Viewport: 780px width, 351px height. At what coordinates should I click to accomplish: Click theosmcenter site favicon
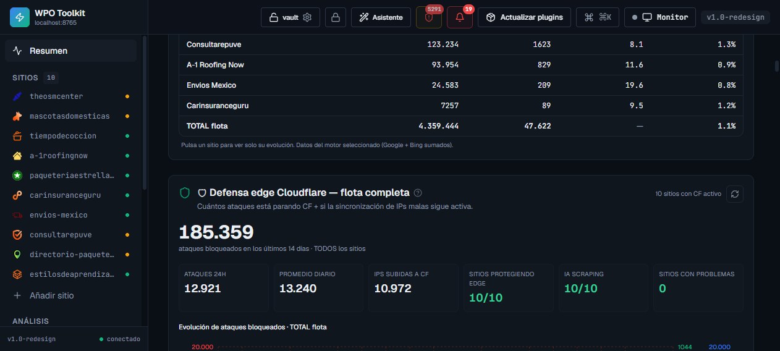[17, 96]
